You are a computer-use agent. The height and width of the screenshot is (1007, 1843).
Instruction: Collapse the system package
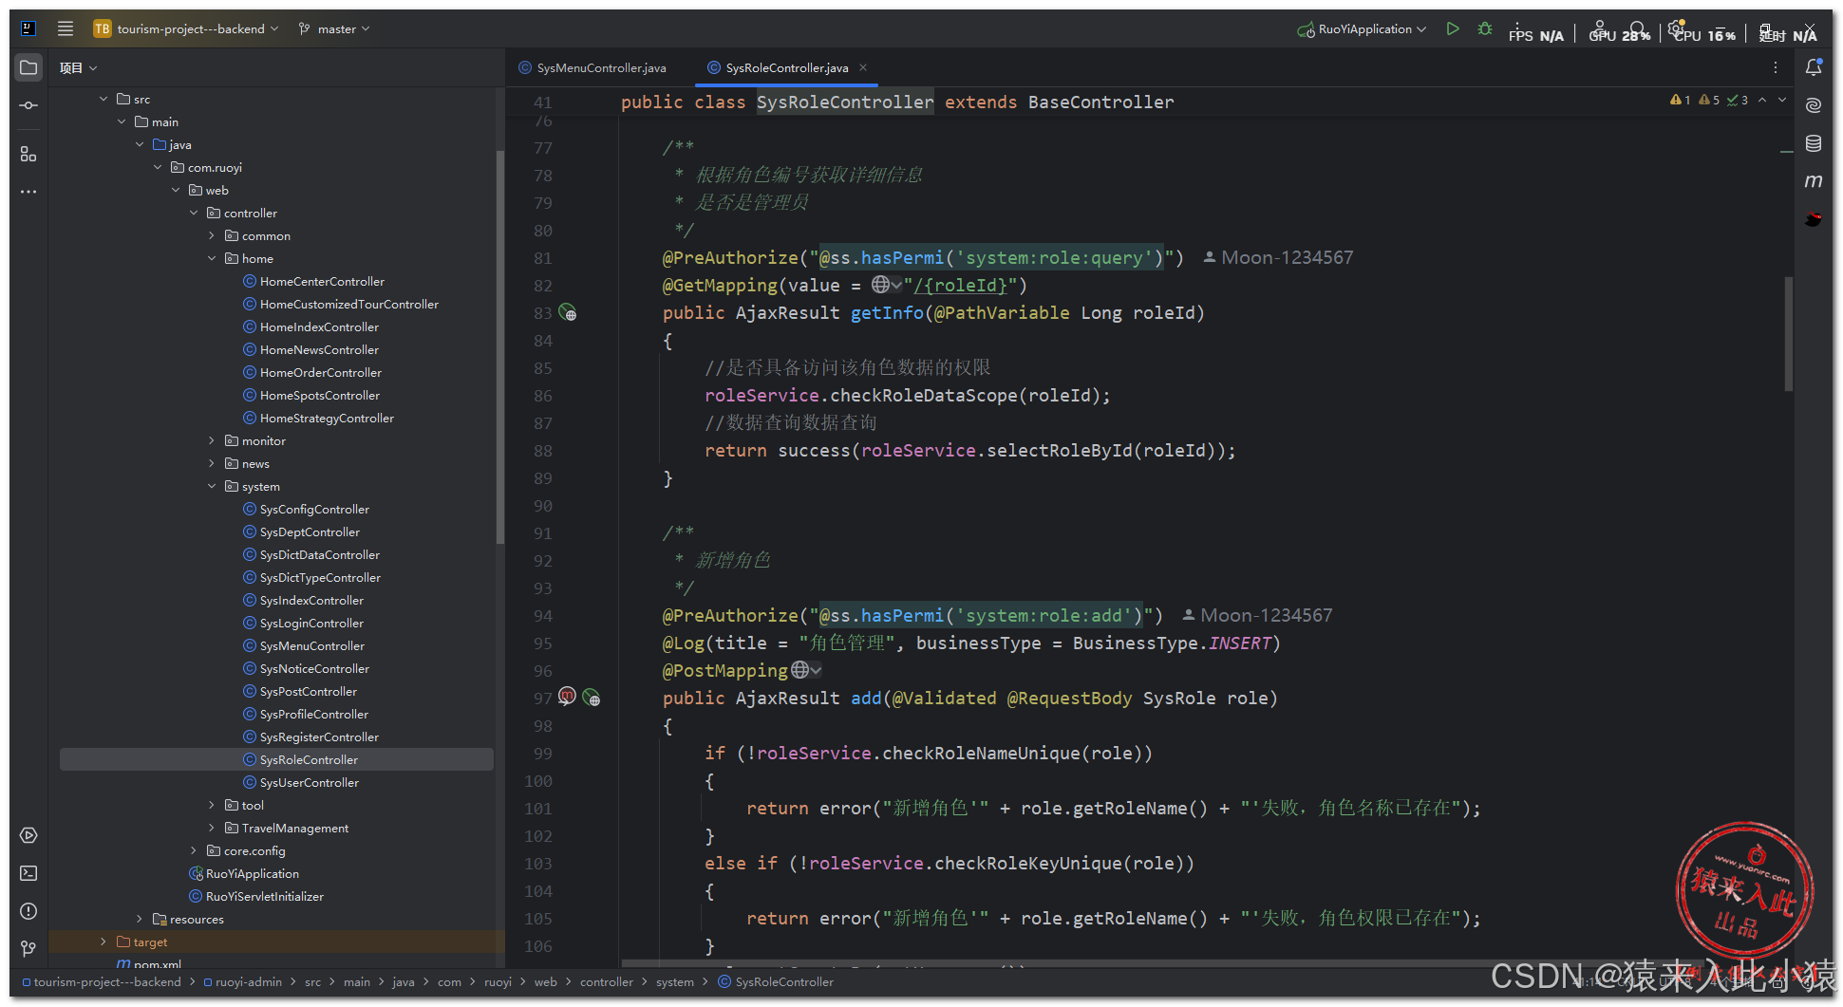pyautogui.click(x=212, y=486)
